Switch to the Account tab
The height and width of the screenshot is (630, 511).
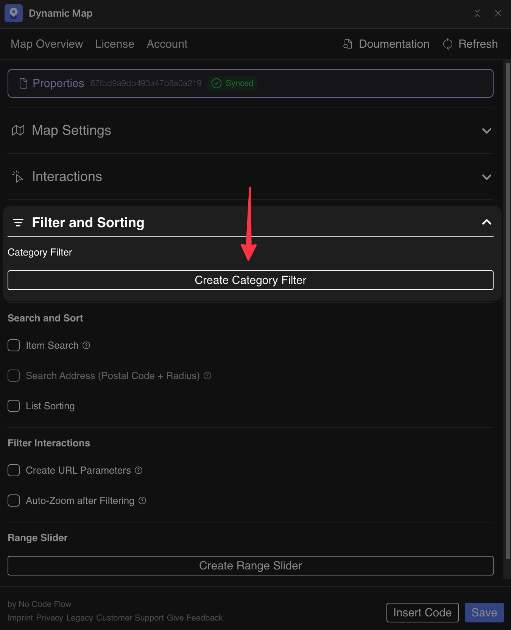[x=167, y=44]
